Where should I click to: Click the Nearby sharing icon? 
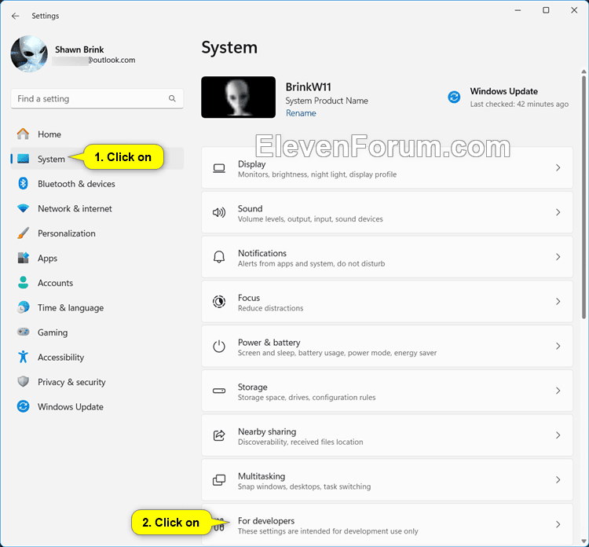(x=219, y=435)
